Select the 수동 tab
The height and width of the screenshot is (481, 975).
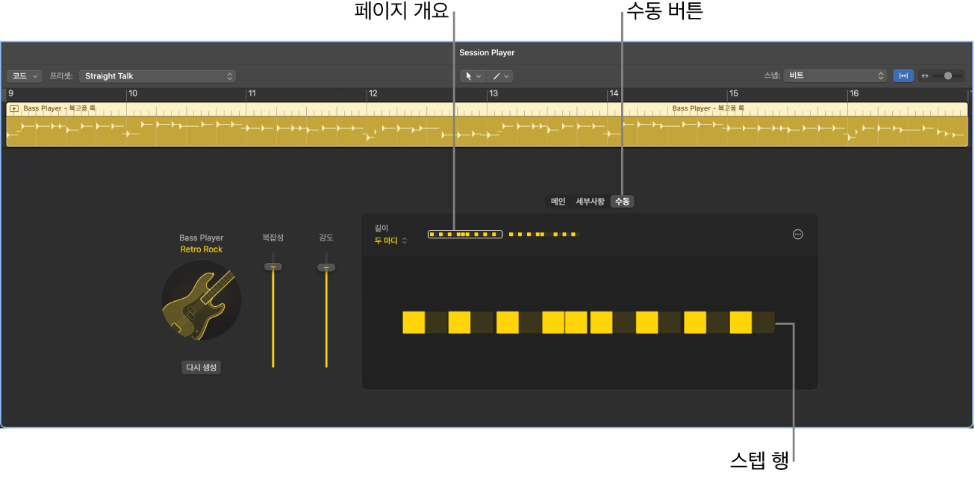pos(622,202)
